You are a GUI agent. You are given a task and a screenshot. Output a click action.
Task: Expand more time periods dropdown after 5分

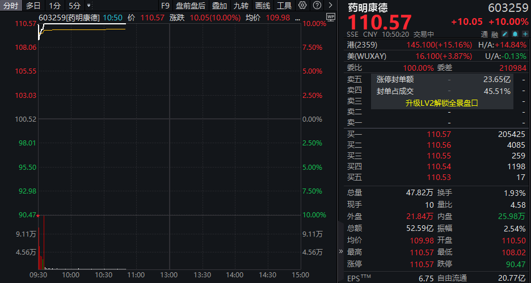click(x=88, y=6)
